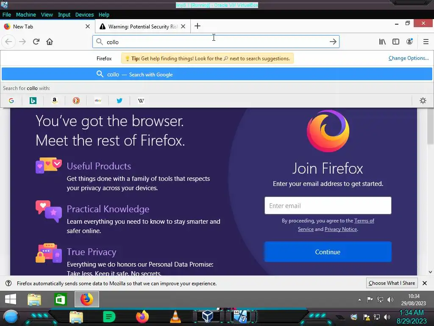Close the Warning Potential Security Risk tab

click(183, 27)
